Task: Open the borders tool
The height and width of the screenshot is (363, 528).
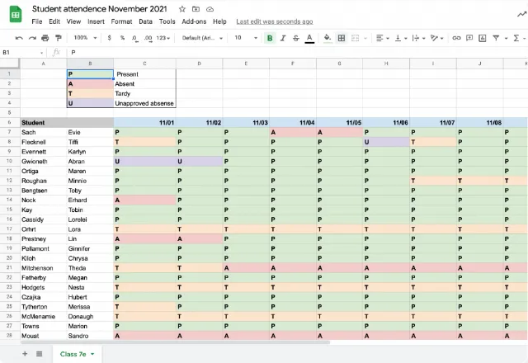Action: [342, 38]
